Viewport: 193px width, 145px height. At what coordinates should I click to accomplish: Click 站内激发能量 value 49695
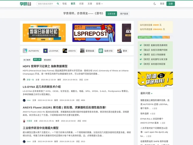click(x=156, y=25)
